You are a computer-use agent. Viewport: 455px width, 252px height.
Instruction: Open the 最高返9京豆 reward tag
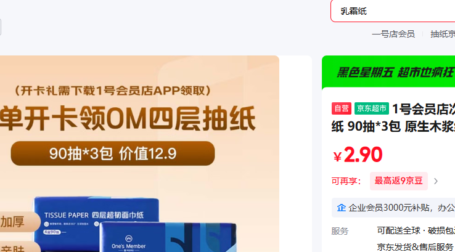coord(399,181)
